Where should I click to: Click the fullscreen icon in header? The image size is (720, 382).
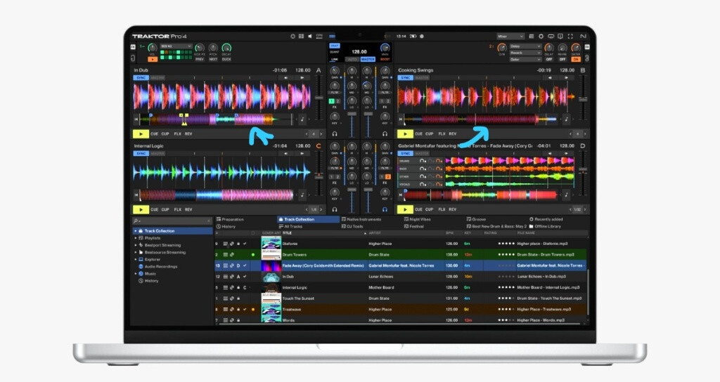570,37
